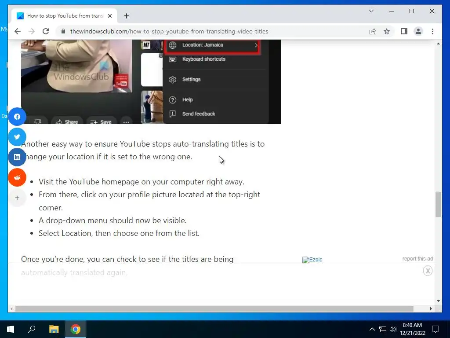The height and width of the screenshot is (338, 450).
Task: Click text 'Visit the YouTube homepage on your computer'
Action: coord(122,182)
